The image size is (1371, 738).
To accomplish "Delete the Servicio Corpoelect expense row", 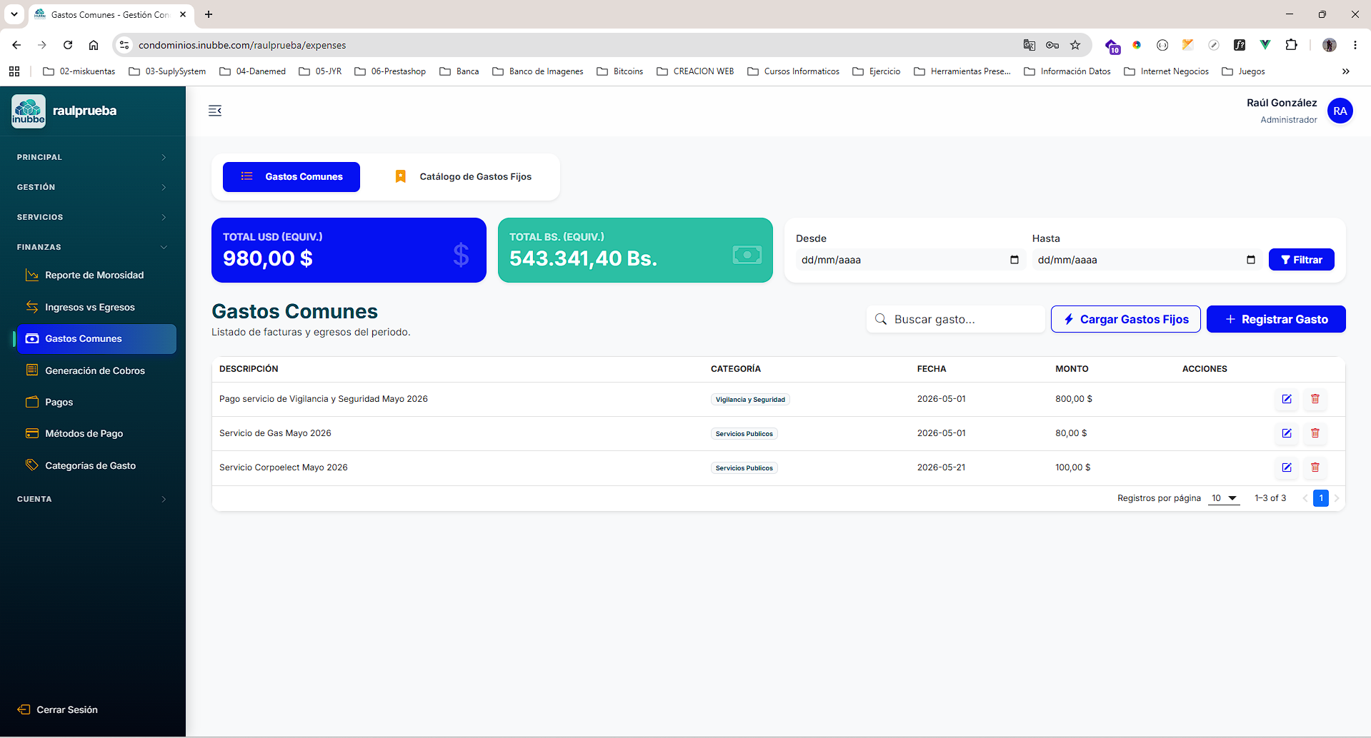I will [x=1315, y=467].
